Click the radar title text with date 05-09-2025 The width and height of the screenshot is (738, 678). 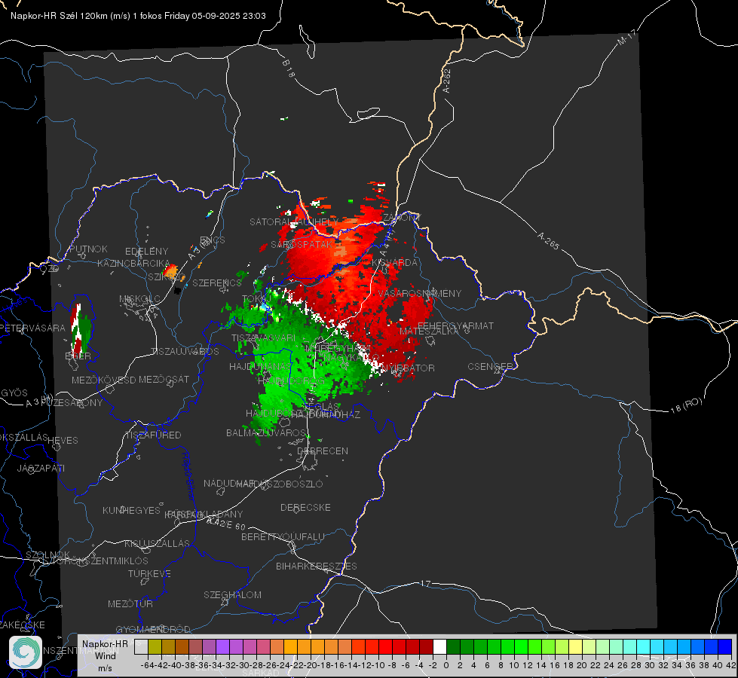point(138,16)
